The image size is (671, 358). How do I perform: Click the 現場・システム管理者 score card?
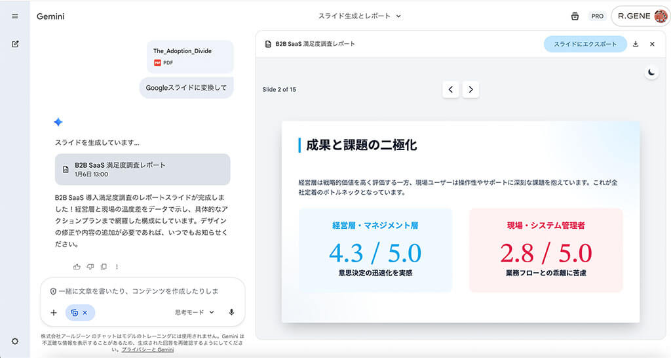pyautogui.click(x=546, y=250)
